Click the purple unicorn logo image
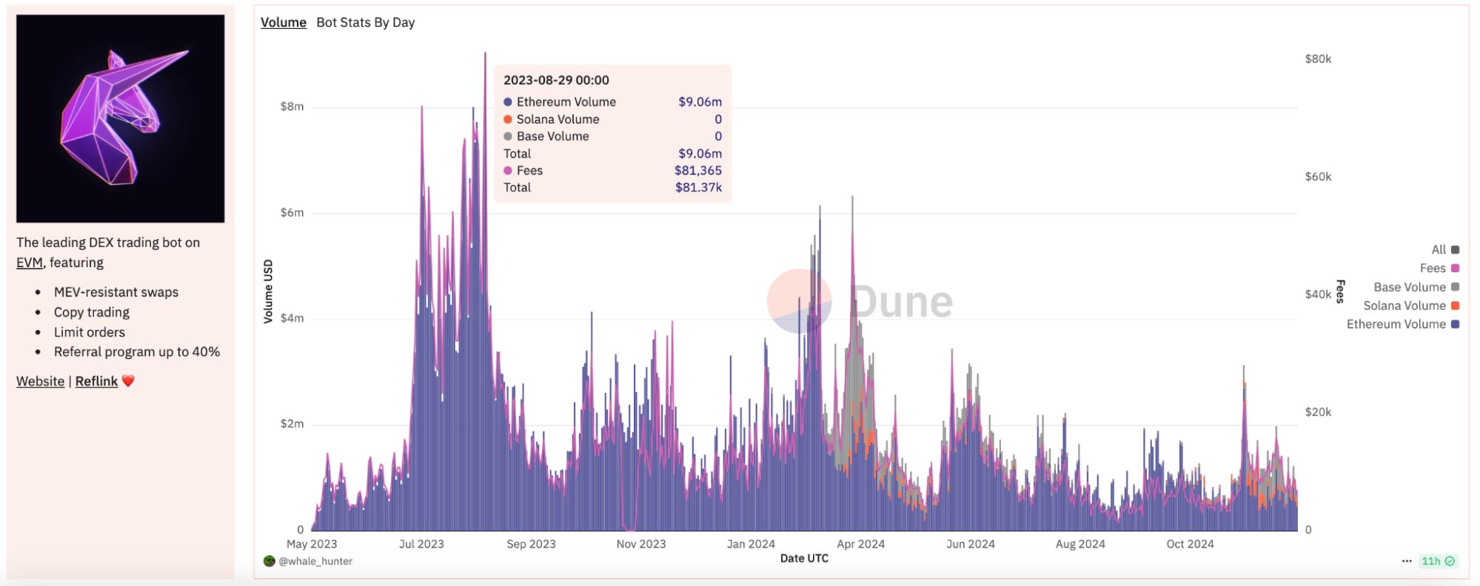1480x586 pixels. (x=120, y=118)
